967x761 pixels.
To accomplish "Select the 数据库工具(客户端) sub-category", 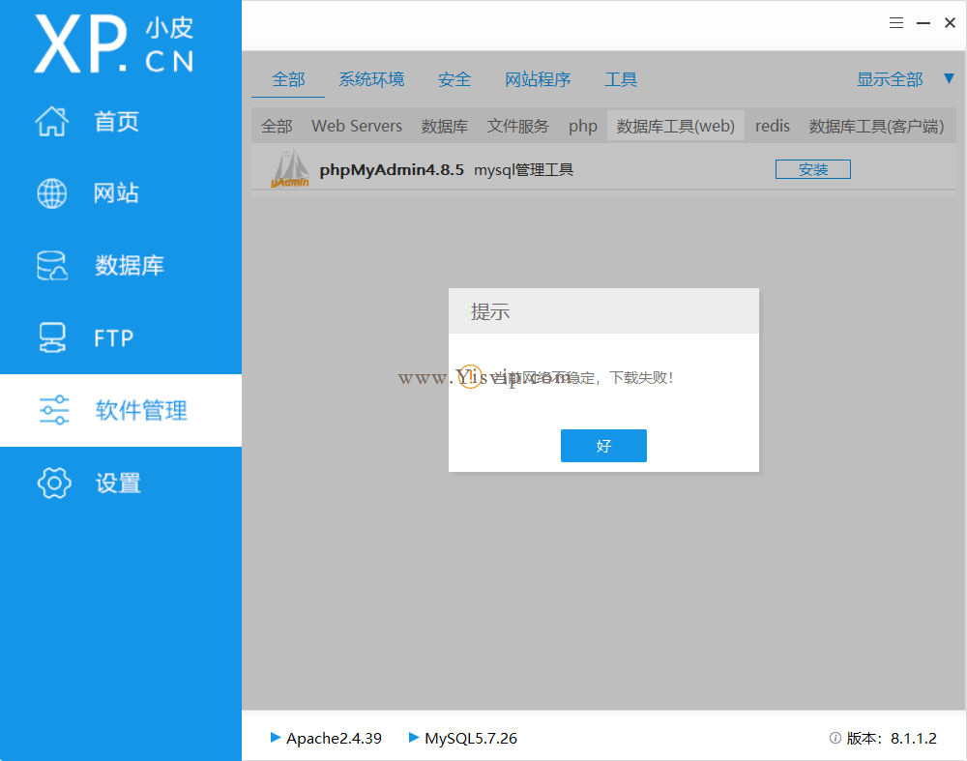I will point(876,127).
